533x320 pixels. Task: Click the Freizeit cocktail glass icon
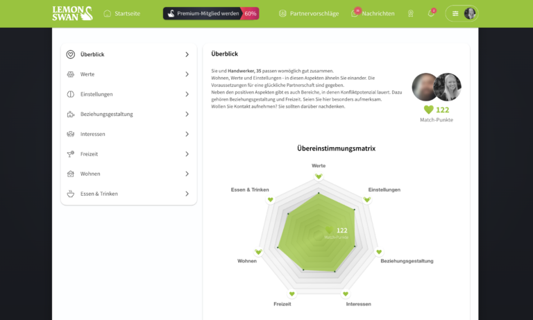(x=70, y=154)
